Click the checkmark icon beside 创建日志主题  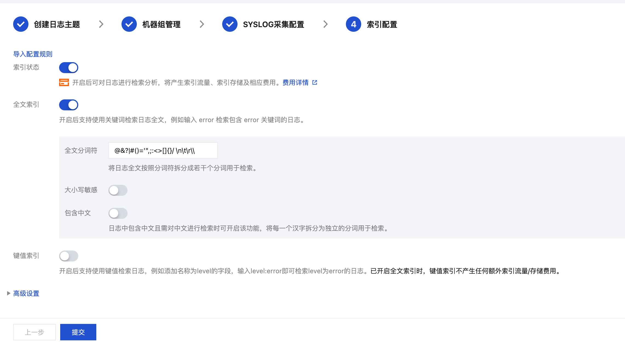tap(21, 24)
